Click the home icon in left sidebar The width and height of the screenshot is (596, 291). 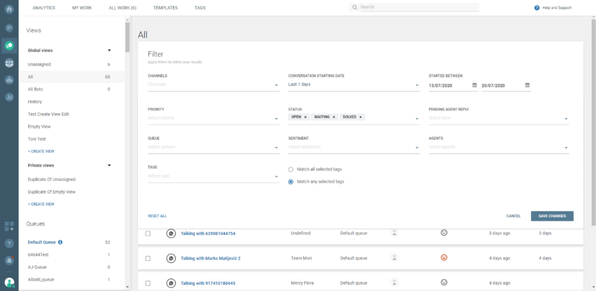point(9,9)
